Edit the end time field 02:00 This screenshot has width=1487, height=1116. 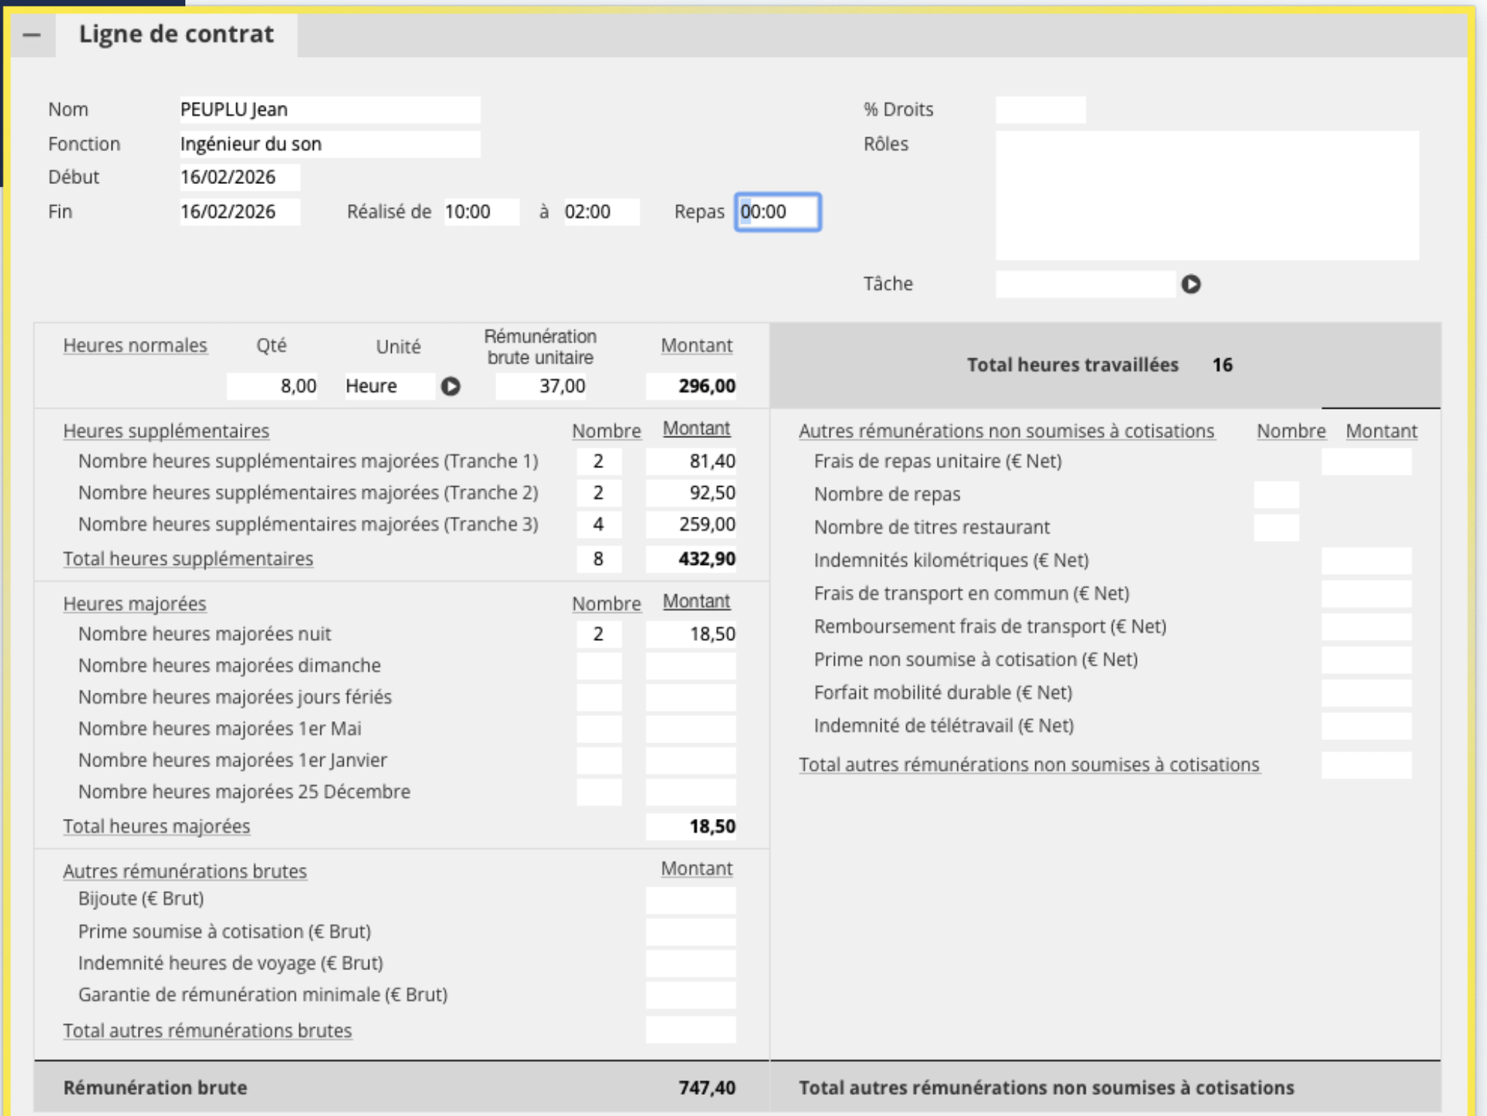pyautogui.click(x=600, y=212)
